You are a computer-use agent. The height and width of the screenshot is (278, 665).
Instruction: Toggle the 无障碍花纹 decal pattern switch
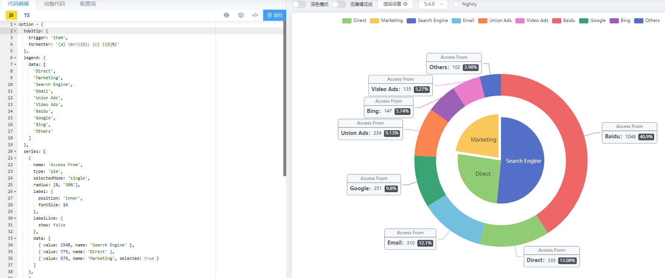[339, 4]
